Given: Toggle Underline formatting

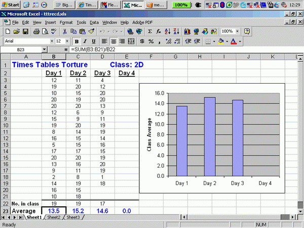Looking at the screenshot, I should (94, 41).
